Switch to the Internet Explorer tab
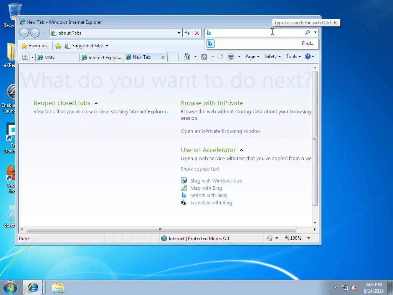 pos(101,58)
